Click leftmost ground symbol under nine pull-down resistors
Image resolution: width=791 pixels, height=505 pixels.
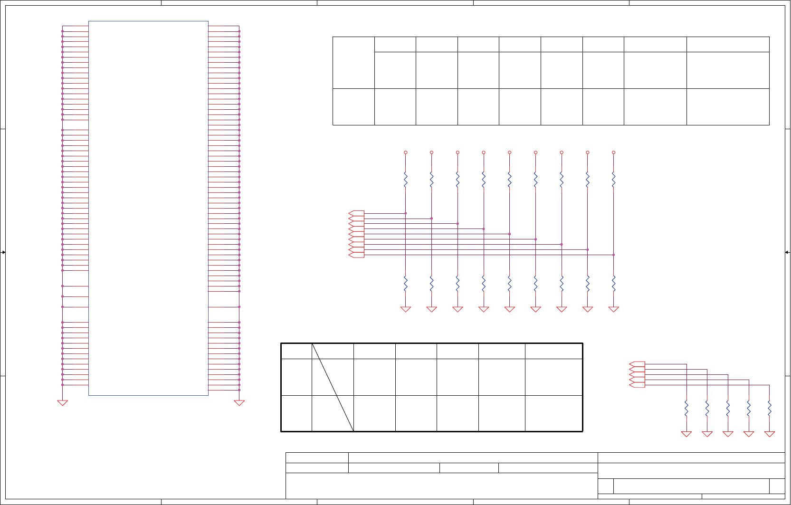[x=406, y=309]
